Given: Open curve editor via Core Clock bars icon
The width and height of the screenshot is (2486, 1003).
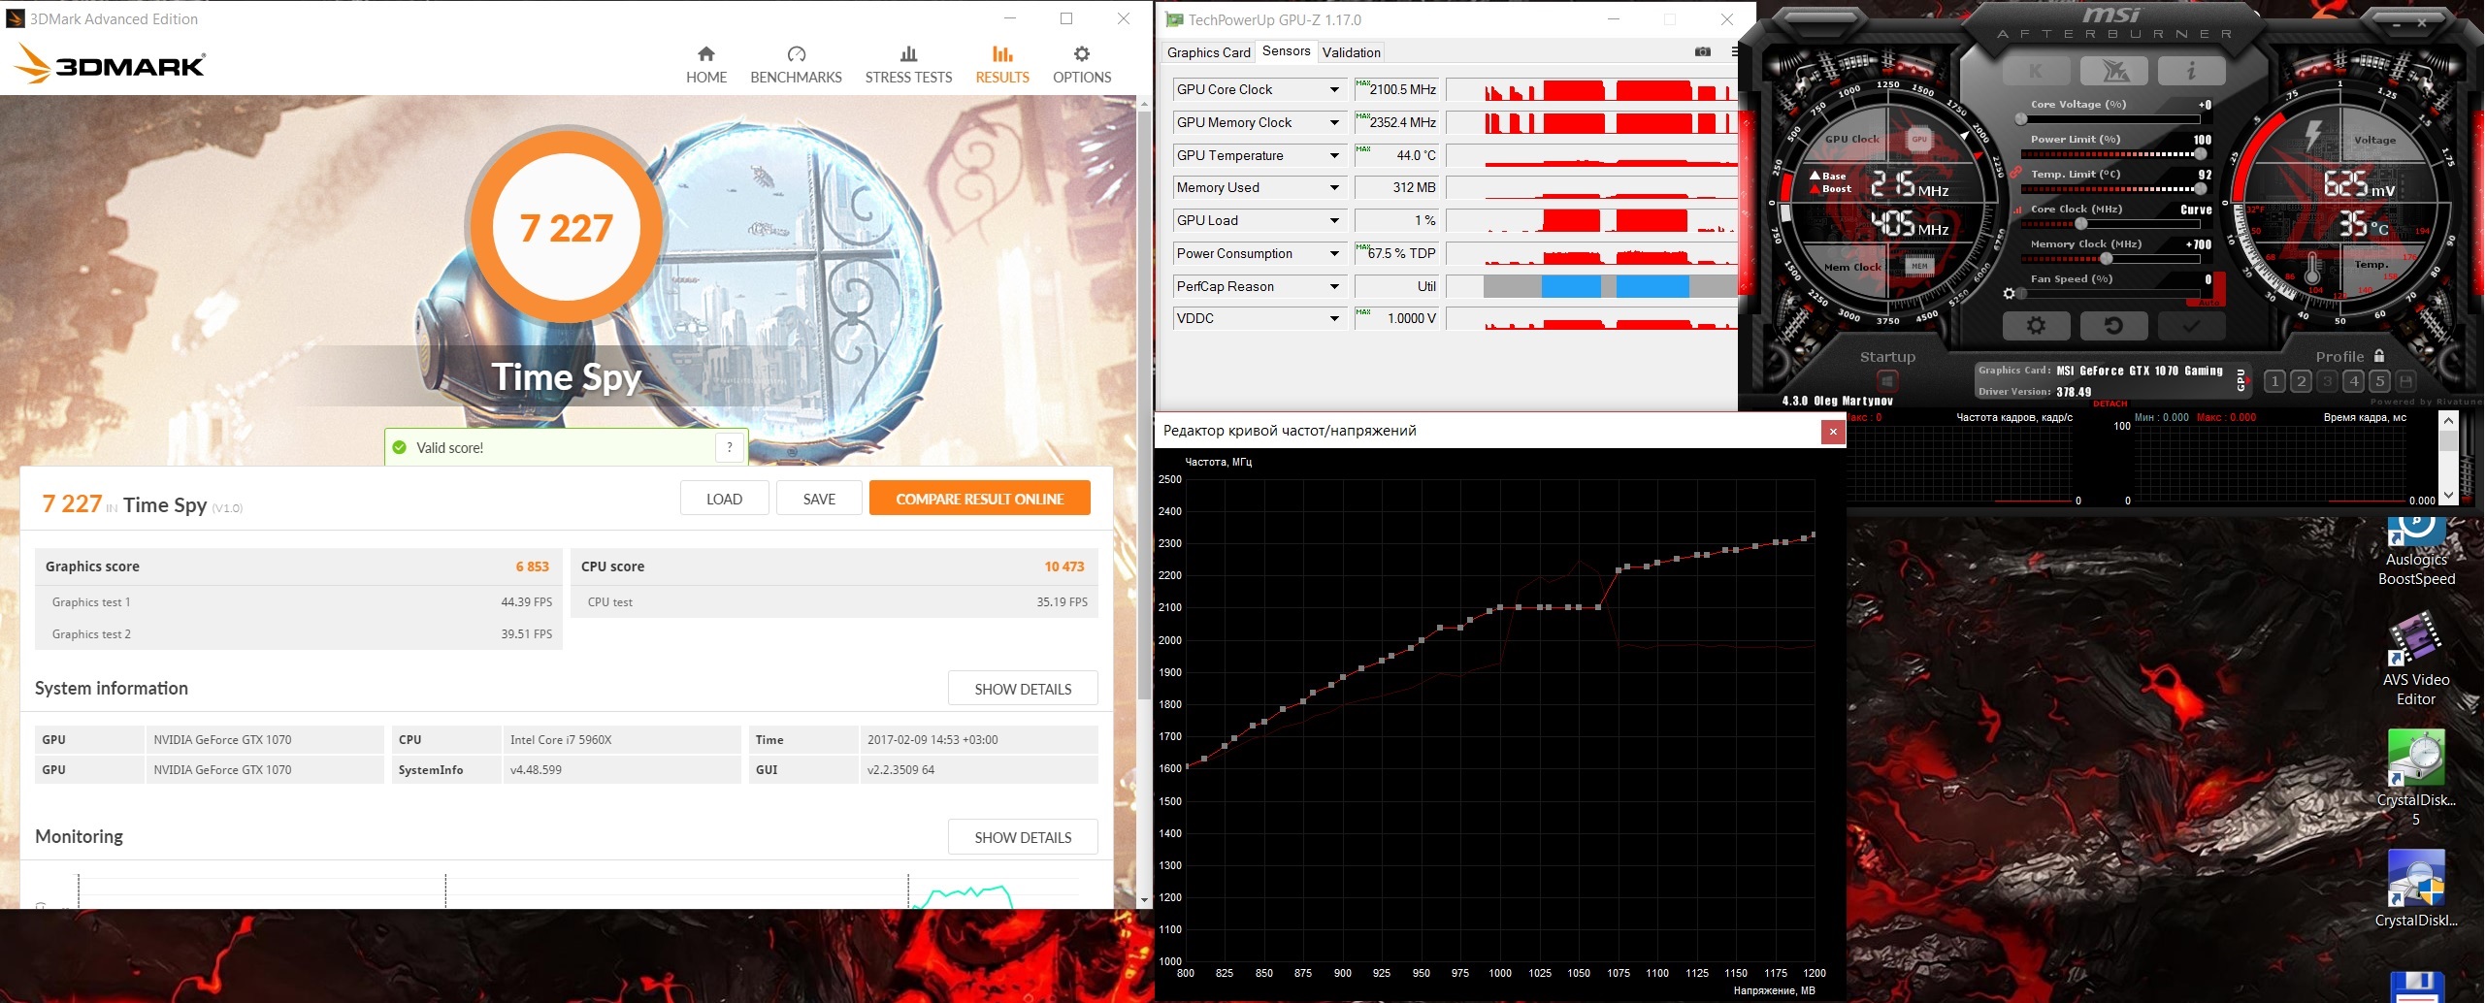Looking at the screenshot, I should 2018,210.
